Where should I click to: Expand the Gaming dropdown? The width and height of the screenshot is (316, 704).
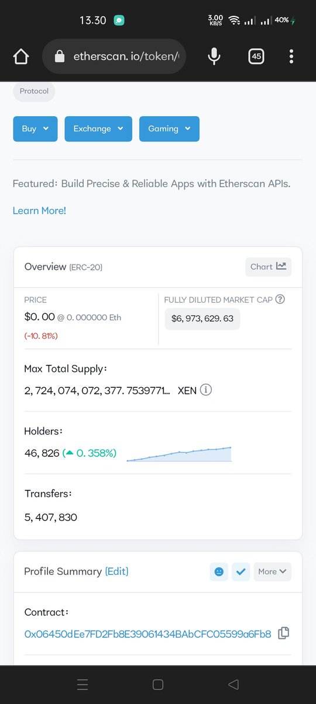tap(169, 128)
